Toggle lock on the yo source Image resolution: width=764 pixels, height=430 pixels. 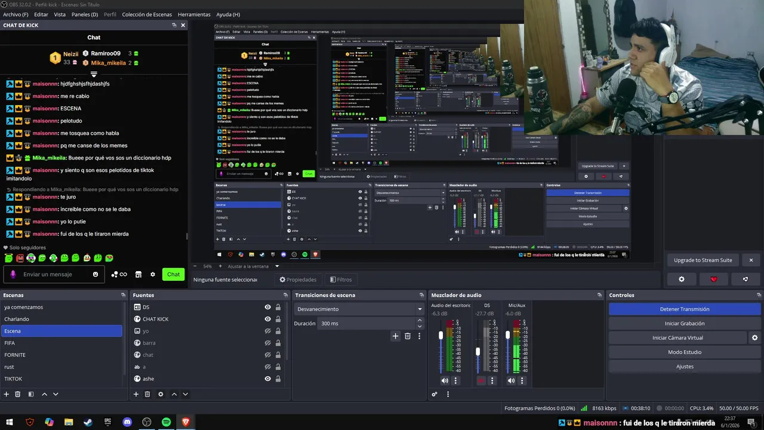click(x=278, y=331)
